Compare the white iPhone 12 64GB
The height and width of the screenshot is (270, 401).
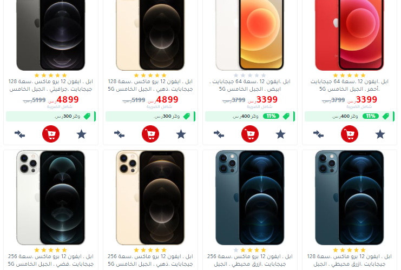(x=219, y=134)
